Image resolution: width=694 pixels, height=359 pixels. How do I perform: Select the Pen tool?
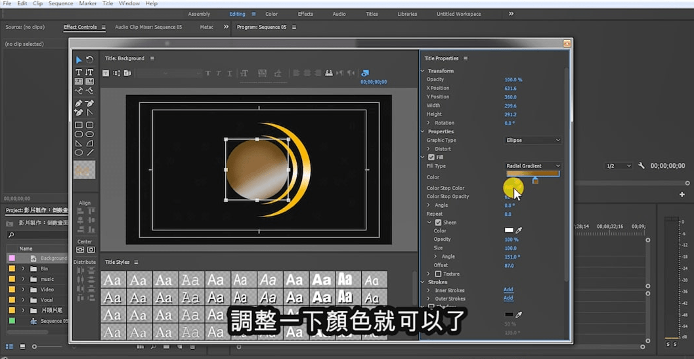point(79,103)
